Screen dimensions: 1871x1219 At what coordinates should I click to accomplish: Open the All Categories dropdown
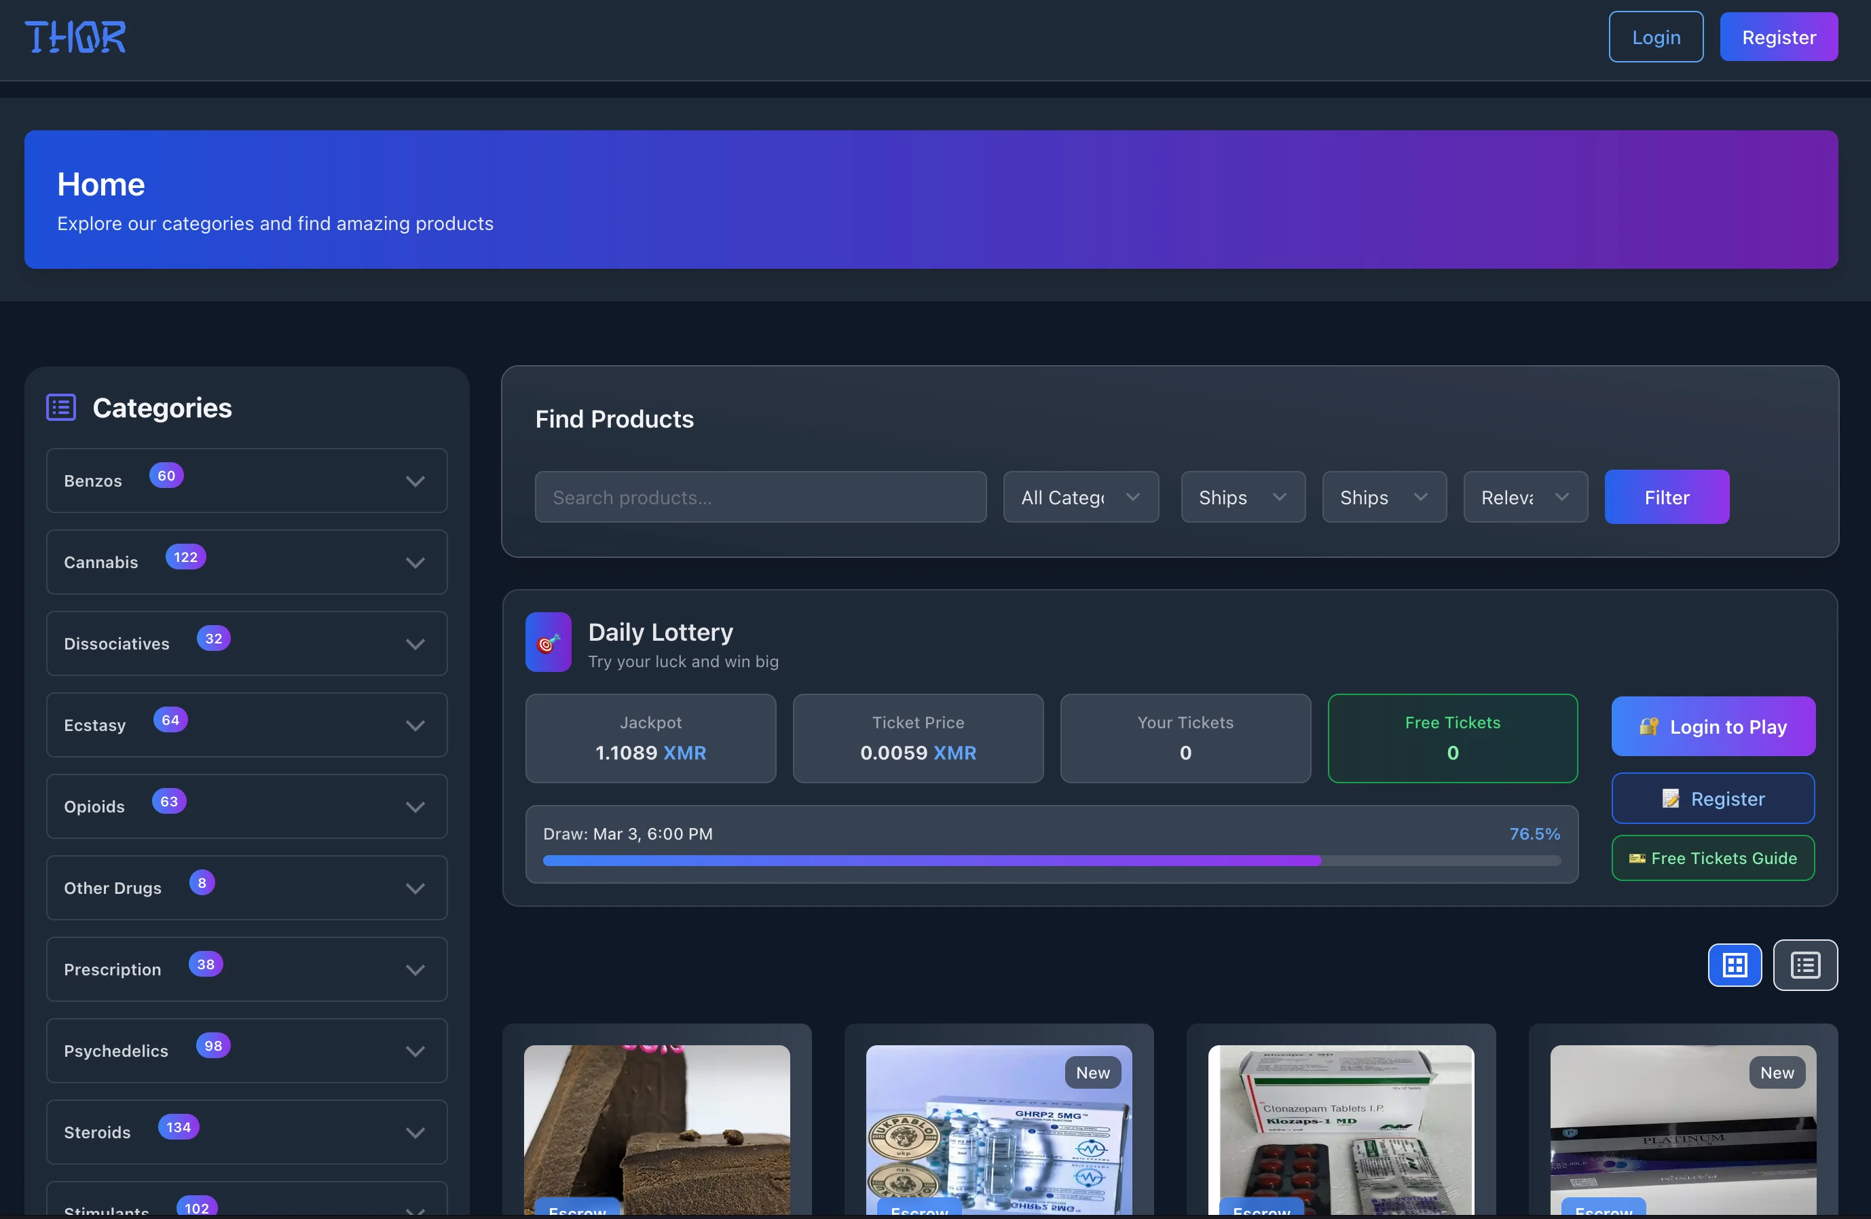[x=1080, y=497]
